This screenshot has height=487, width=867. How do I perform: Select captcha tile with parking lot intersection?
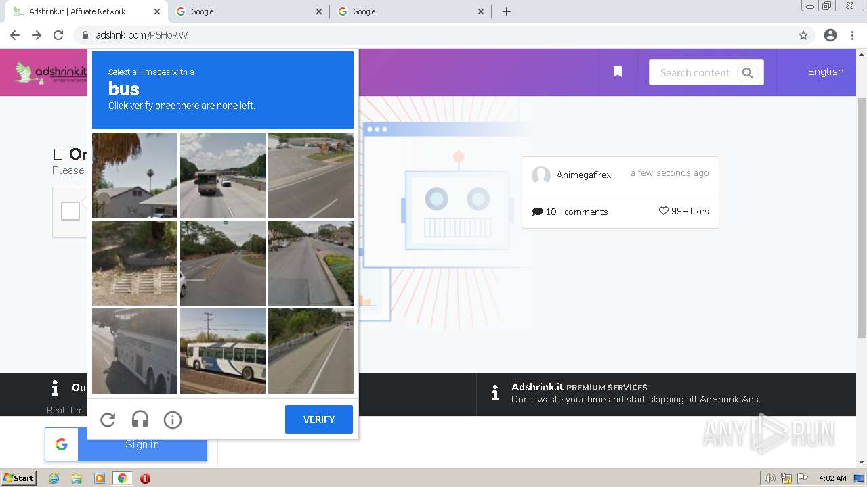(311, 175)
